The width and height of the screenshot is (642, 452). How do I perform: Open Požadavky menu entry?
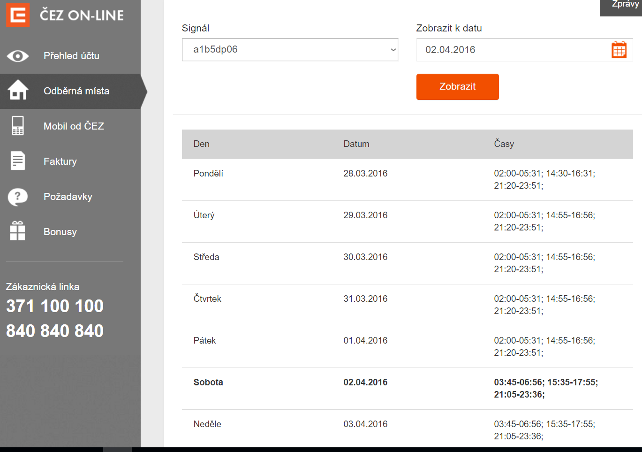point(68,197)
